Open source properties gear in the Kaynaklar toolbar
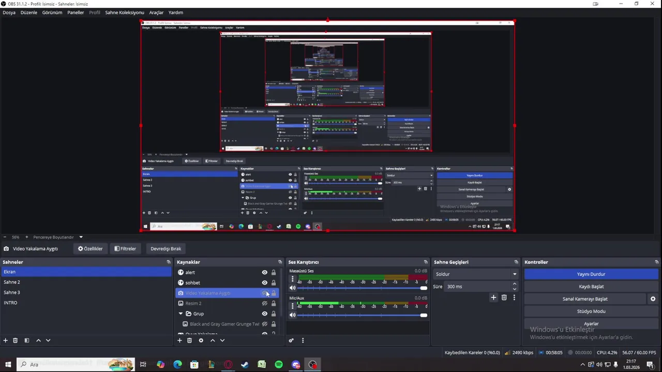The width and height of the screenshot is (662, 372). tap(201, 340)
